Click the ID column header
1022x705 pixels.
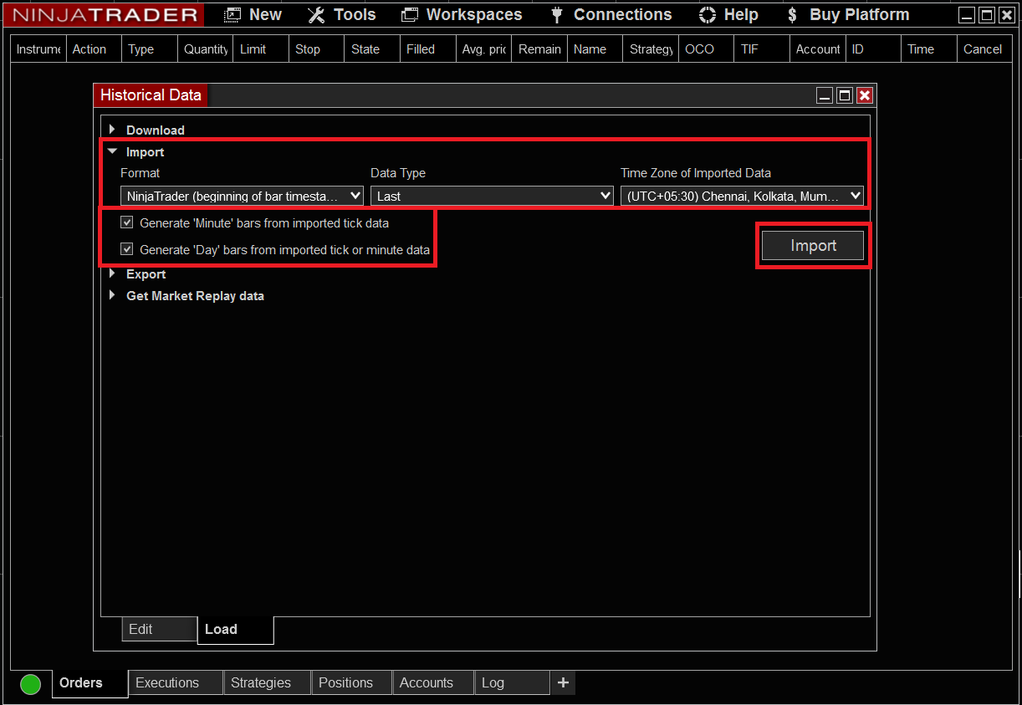873,49
